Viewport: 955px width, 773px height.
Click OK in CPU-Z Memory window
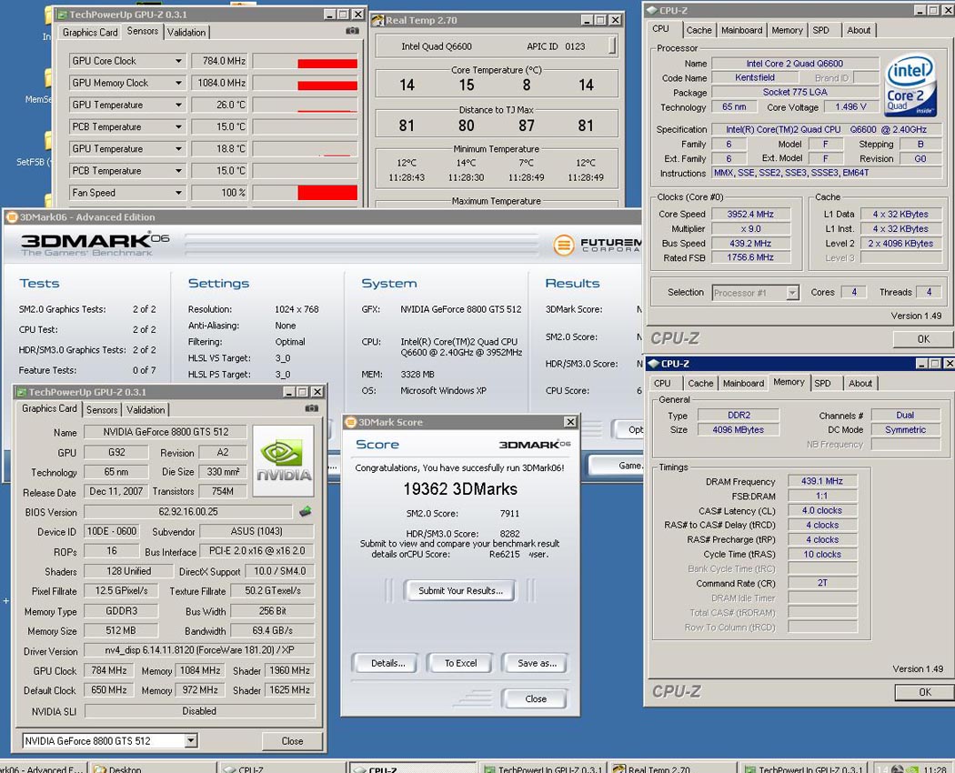[x=925, y=692]
